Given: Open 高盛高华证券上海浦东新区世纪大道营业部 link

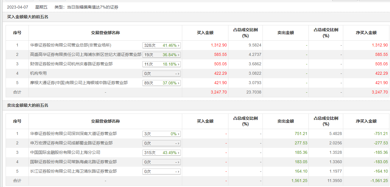Looking at the screenshot, I should coord(86,54).
